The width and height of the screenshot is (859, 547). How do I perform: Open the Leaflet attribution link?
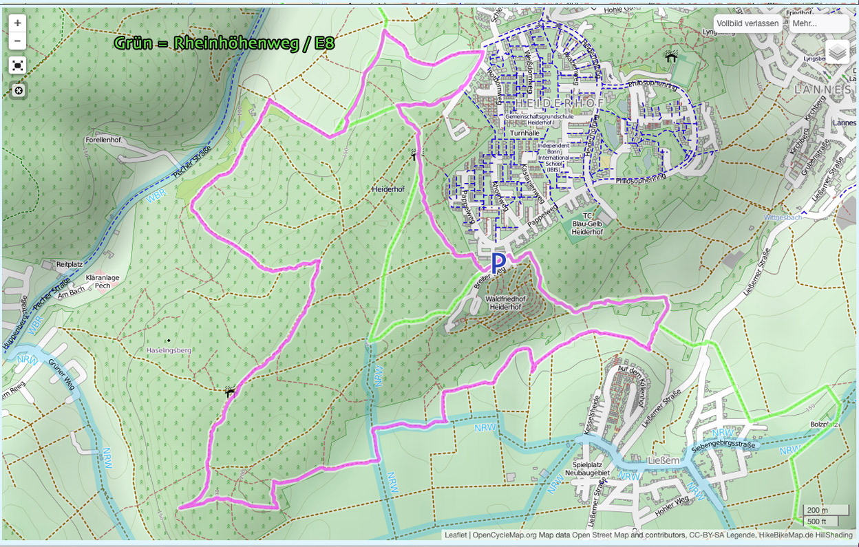point(456,535)
